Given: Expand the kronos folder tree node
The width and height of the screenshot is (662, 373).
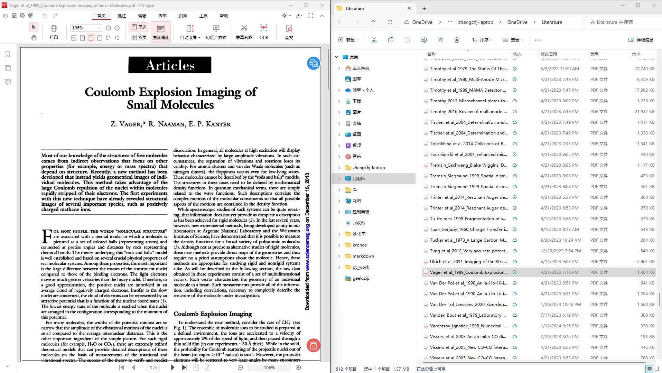Looking at the screenshot, I should (x=339, y=245).
